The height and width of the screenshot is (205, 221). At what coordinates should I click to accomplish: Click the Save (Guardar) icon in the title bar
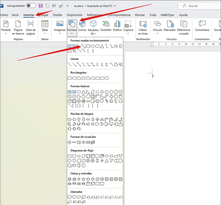point(41,6)
